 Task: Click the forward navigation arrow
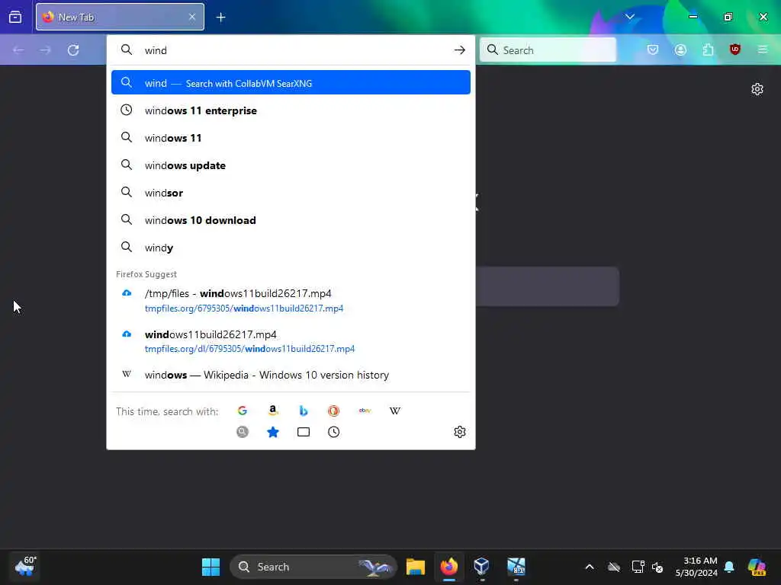(45, 50)
